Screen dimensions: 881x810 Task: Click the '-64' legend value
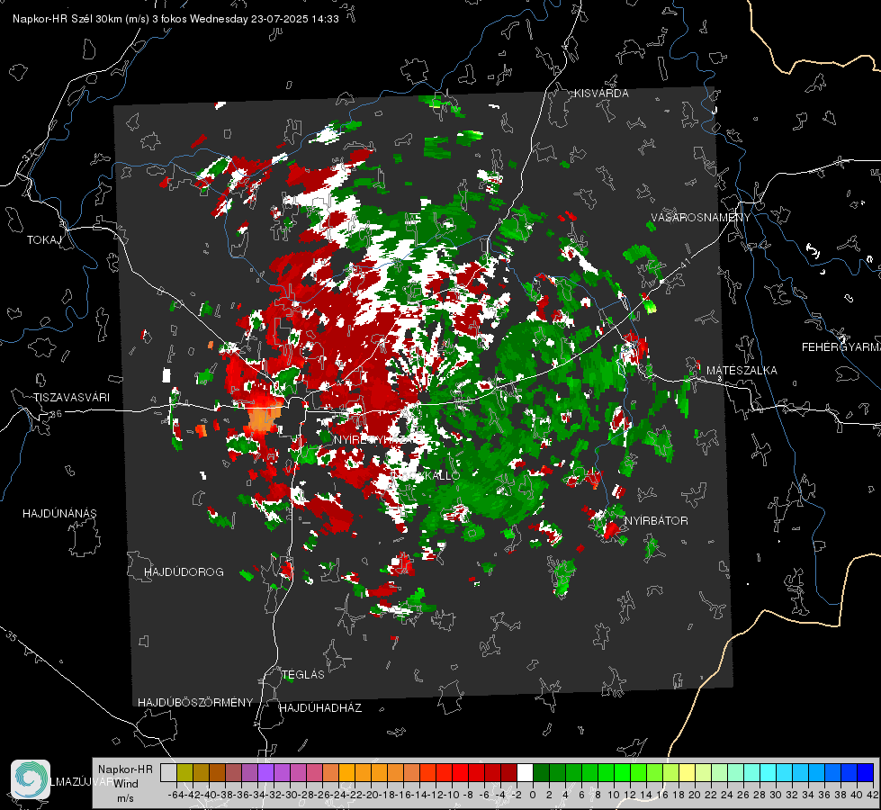point(176,795)
